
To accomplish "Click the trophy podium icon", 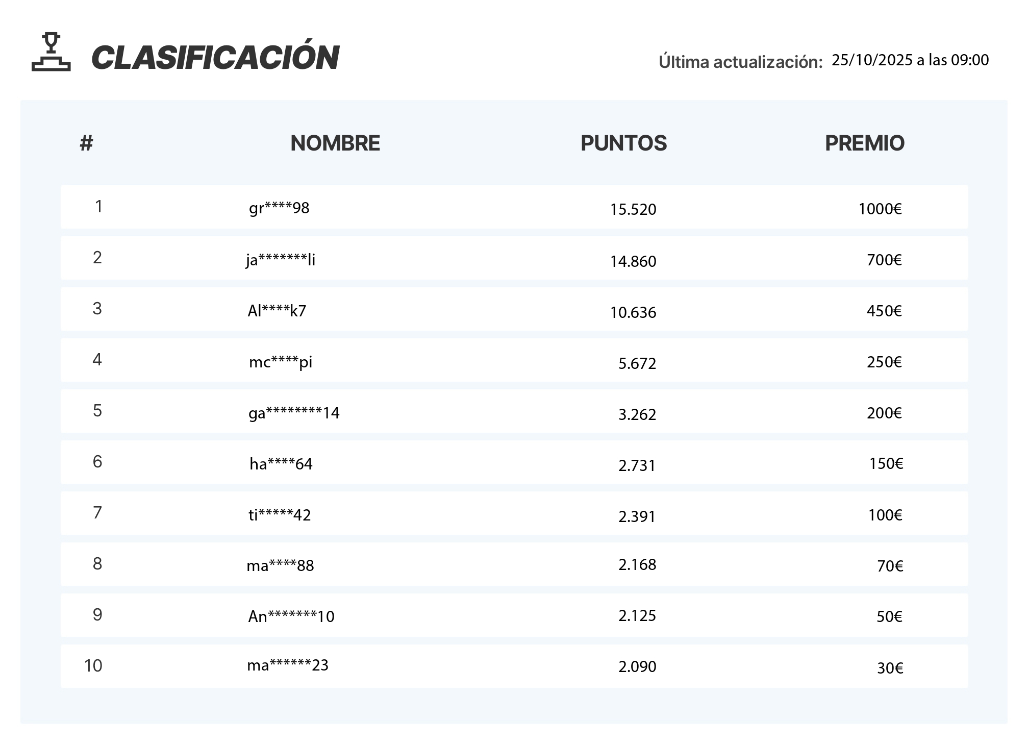I will click(51, 52).
